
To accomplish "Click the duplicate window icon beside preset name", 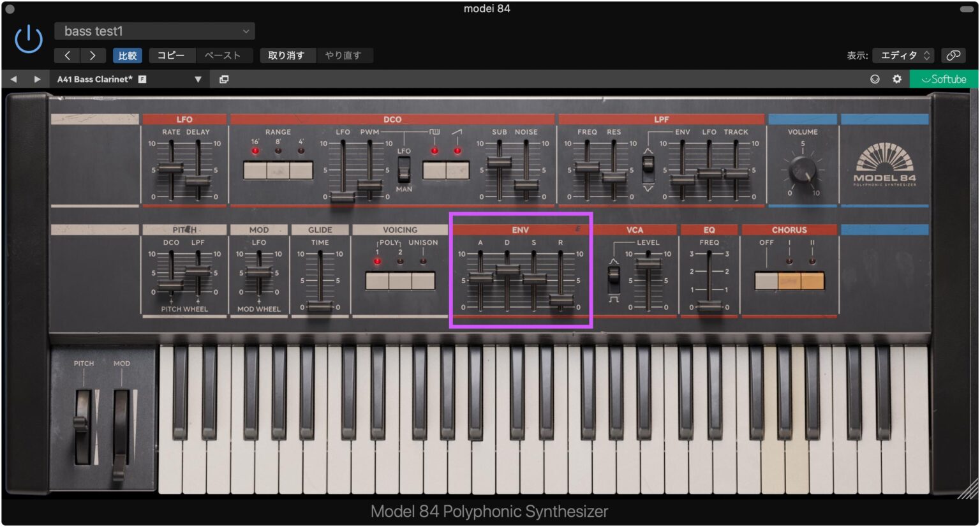I will pyautogui.click(x=224, y=79).
